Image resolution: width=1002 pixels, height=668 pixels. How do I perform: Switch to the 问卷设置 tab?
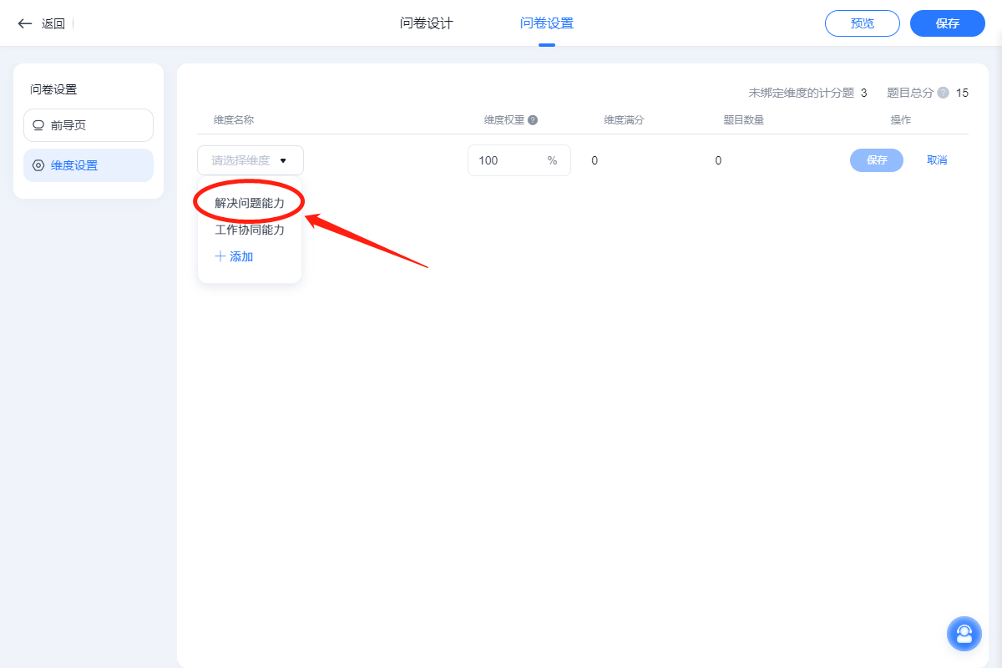[547, 23]
